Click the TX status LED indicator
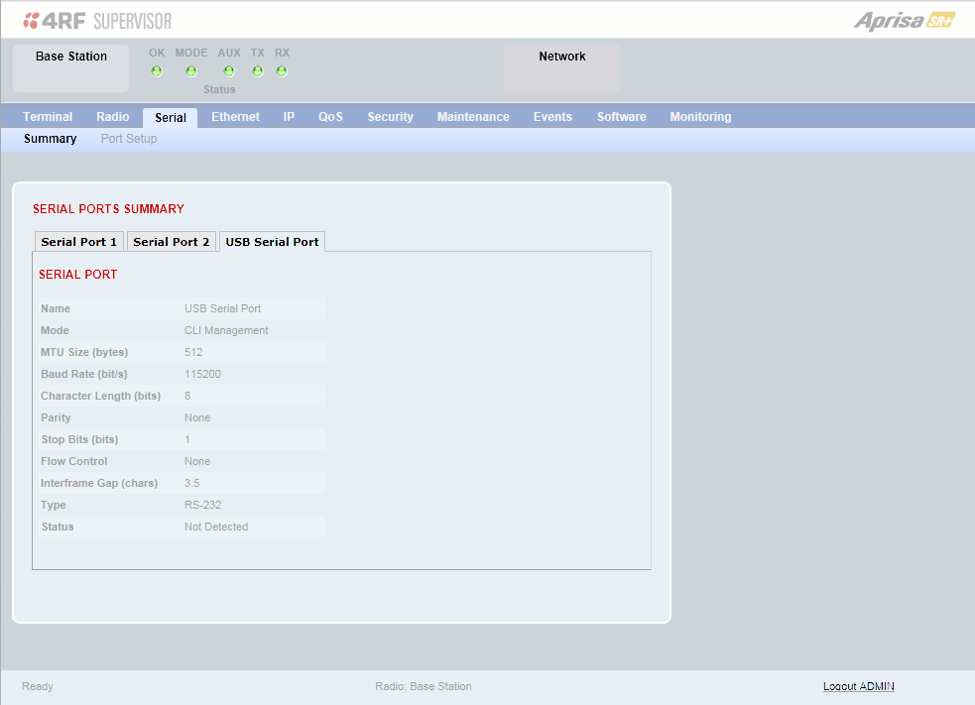The height and width of the screenshot is (705, 975). [258, 71]
